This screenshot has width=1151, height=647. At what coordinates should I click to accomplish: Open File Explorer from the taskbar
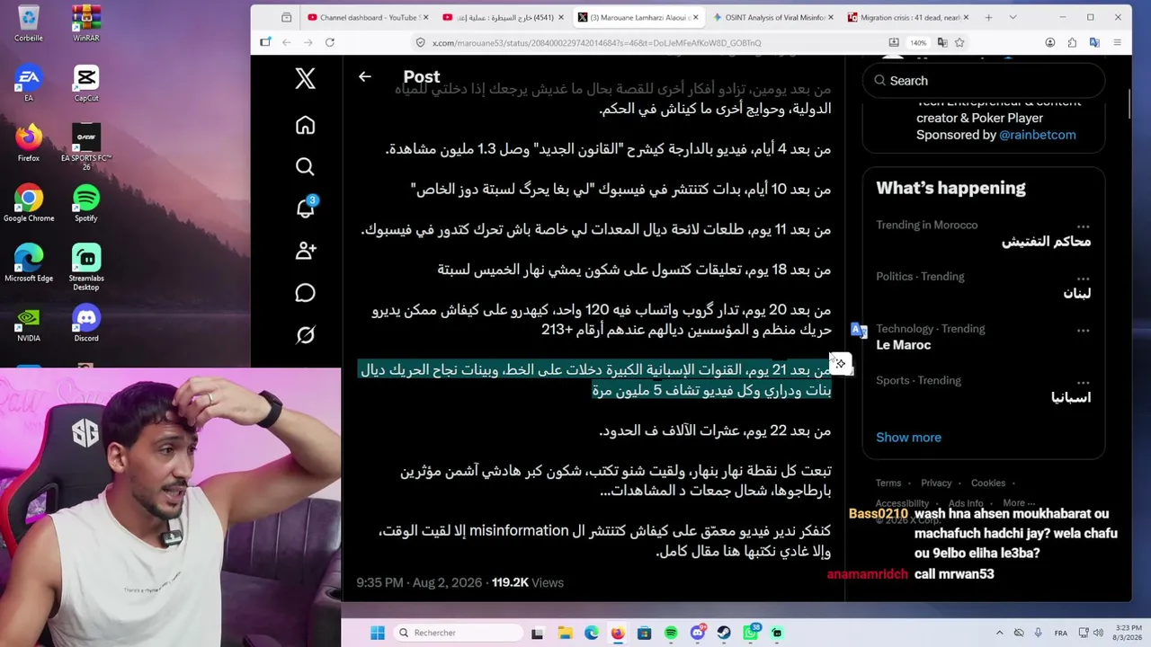tap(565, 633)
